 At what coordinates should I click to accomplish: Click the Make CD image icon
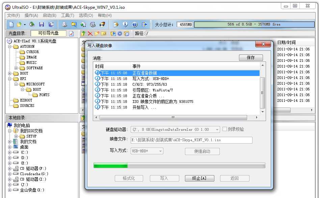pos(64,25)
